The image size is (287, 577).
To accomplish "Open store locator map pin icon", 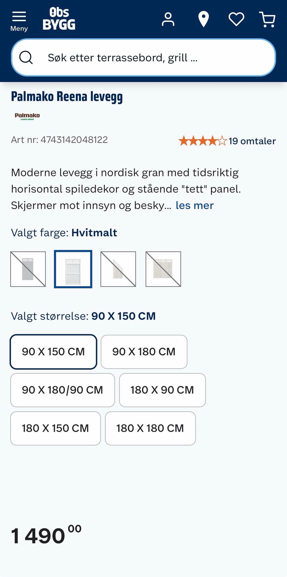I will pos(204,19).
